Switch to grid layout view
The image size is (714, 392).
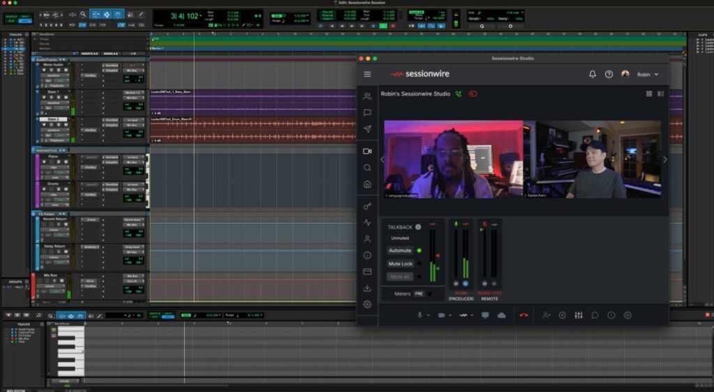pos(649,93)
